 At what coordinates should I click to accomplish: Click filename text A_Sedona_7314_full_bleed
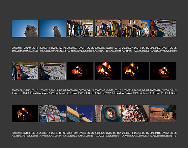tap(163, 93)
